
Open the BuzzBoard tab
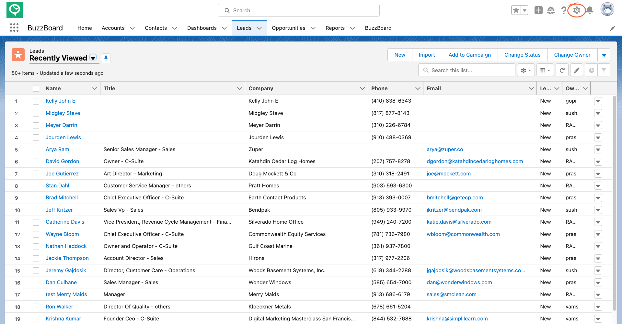click(378, 28)
